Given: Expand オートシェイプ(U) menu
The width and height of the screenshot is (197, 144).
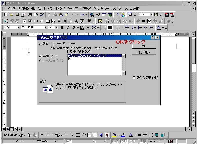Looking at the screenshot, I should [x=51, y=135].
